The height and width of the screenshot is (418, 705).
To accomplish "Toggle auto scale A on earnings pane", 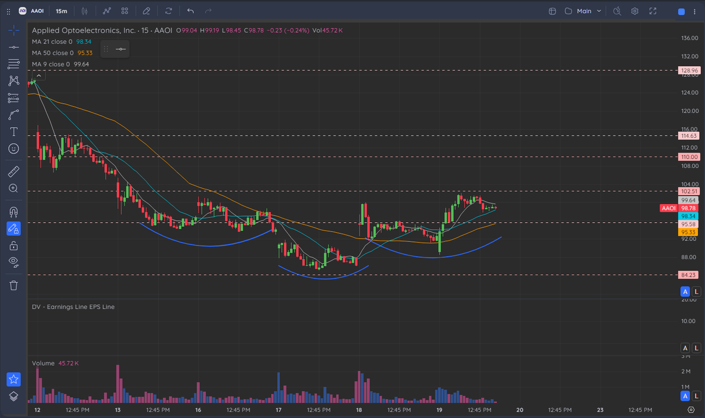I will pos(684,348).
